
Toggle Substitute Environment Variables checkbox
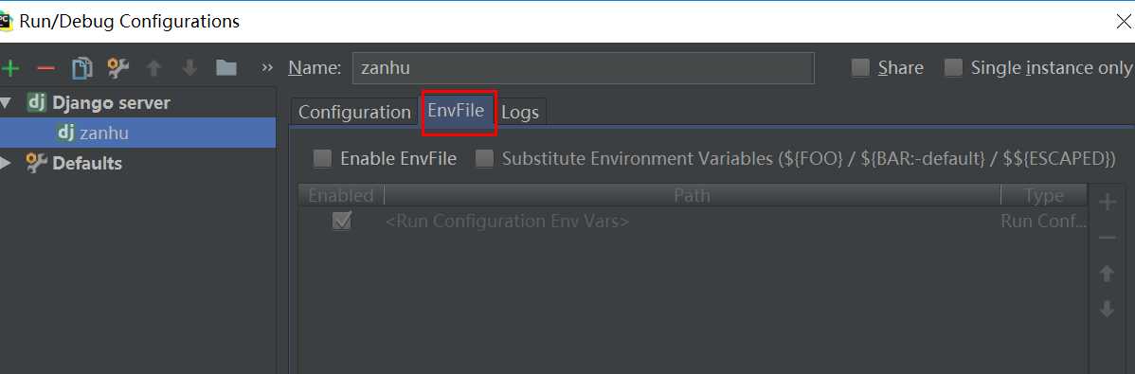[x=484, y=158]
